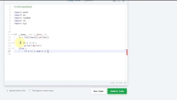Screen dimensions: 177x100
Task: Click the print('Weird') statement
Action: point(33,46)
